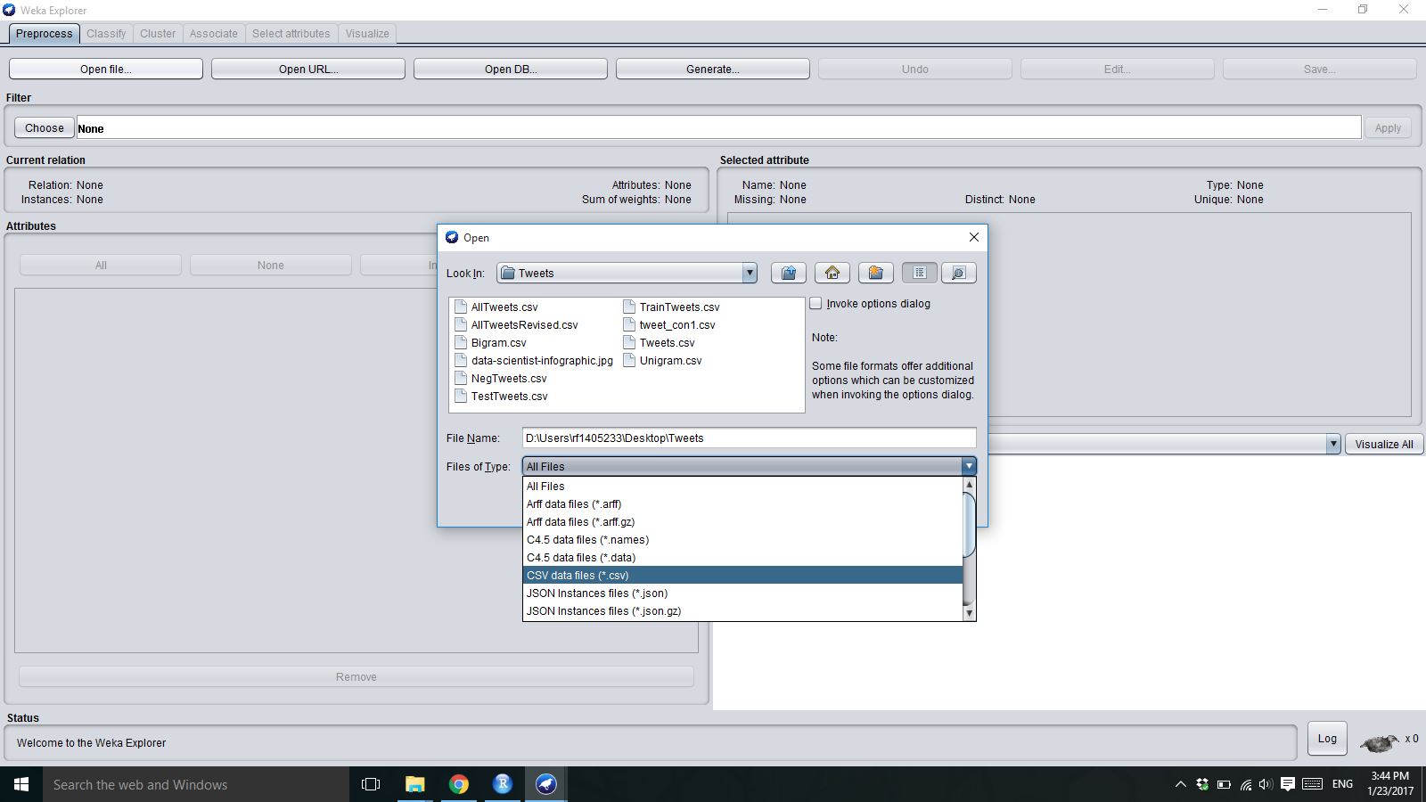
Task: Click Visualize All button
Action: point(1384,444)
